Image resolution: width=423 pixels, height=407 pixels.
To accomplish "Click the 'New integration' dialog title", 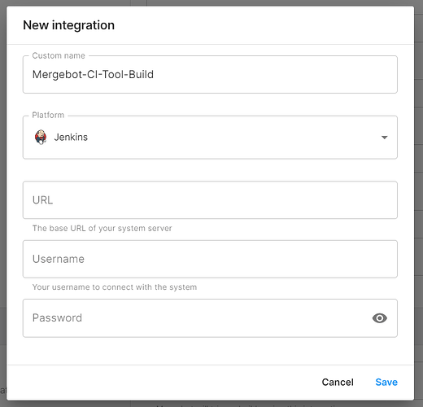I will [x=68, y=25].
